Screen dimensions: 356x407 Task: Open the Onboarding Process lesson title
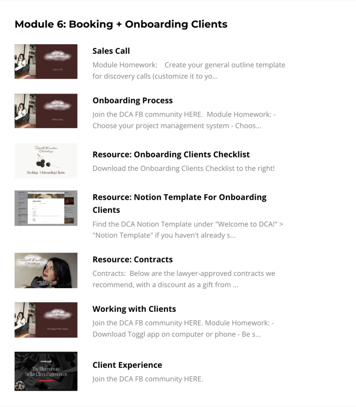133,101
